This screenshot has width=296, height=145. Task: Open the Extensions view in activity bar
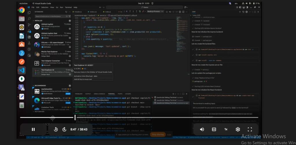(29, 37)
